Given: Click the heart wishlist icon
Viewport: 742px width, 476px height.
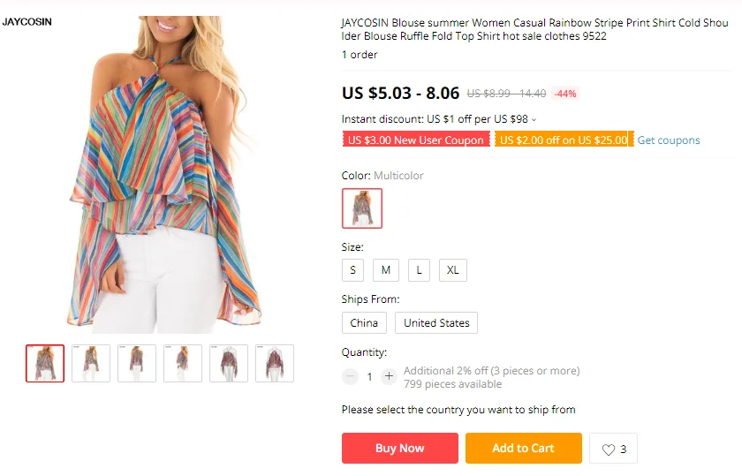Looking at the screenshot, I should [x=608, y=449].
